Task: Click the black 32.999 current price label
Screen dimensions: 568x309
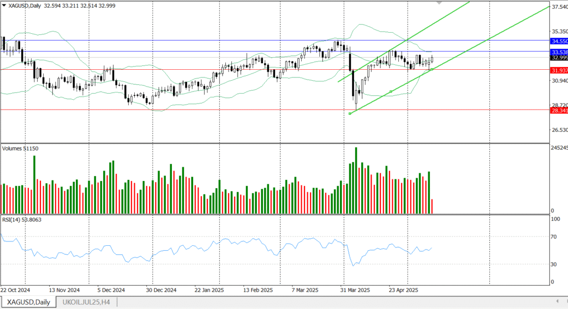Action: coord(559,58)
